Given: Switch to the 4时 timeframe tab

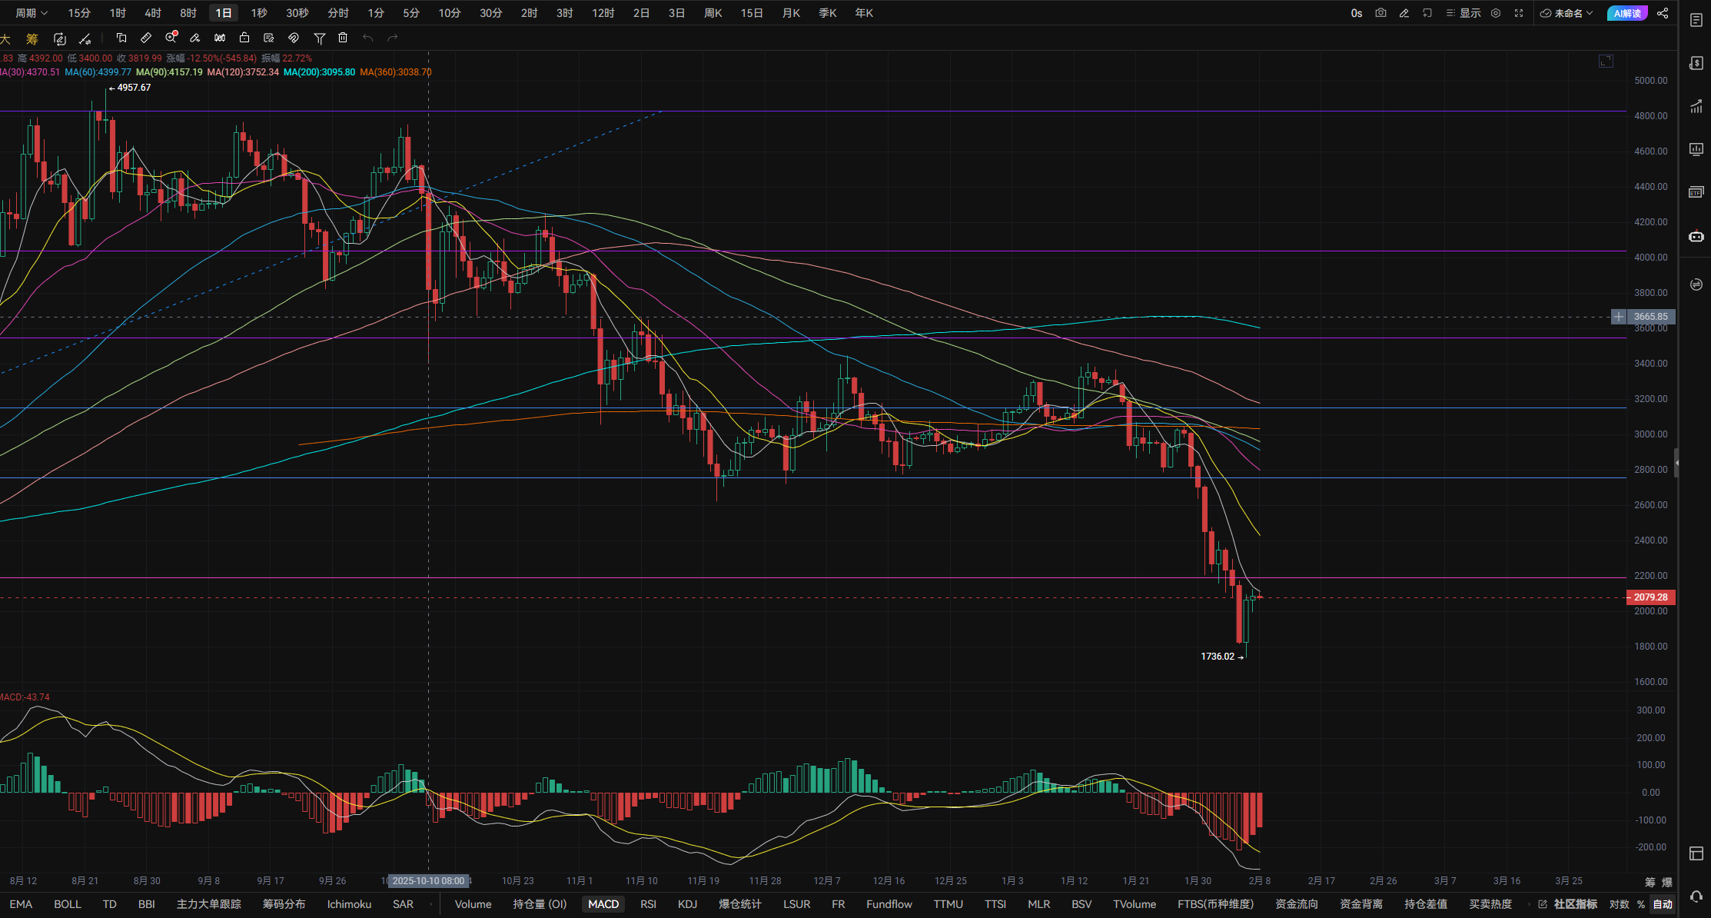Looking at the screenshot, I should (153, 13).
